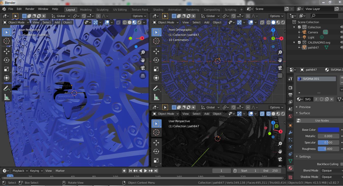Click the End frame field
This screenshot has width=343, height=186.
click(270, 171)
